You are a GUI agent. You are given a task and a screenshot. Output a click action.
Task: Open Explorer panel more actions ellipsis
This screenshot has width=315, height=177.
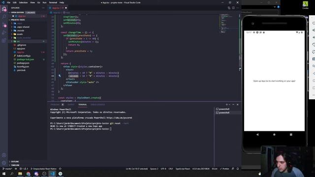(43, 8)
